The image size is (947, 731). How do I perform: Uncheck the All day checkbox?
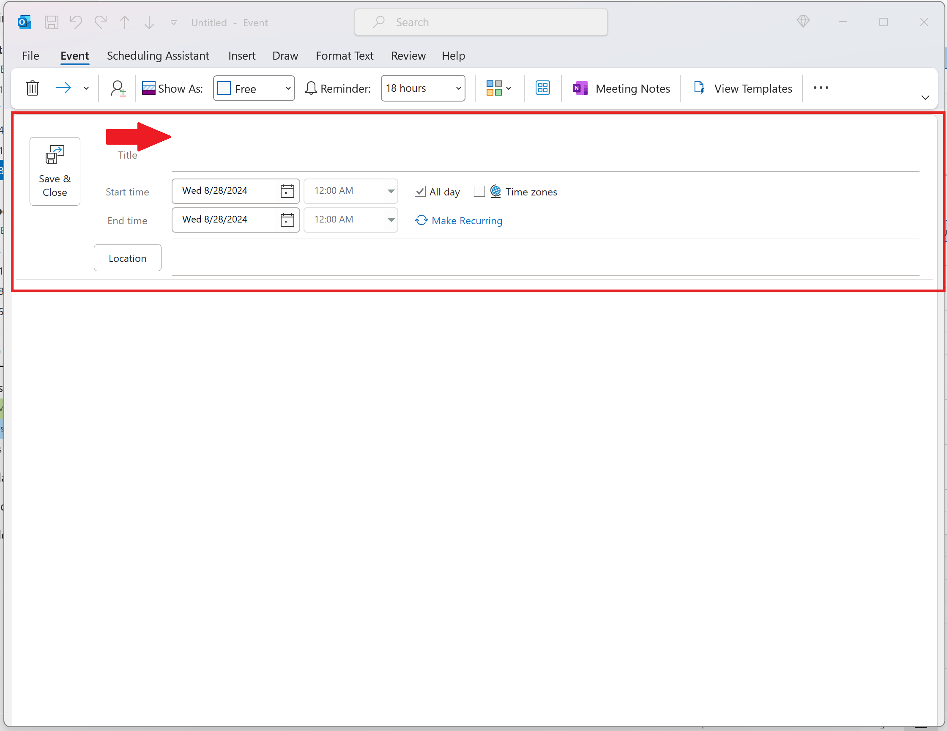420,191
